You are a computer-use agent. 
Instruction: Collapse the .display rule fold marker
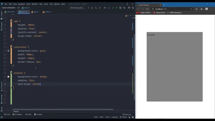11,73
